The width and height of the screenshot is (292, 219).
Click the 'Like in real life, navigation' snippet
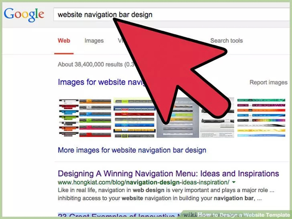pos(166,194)
